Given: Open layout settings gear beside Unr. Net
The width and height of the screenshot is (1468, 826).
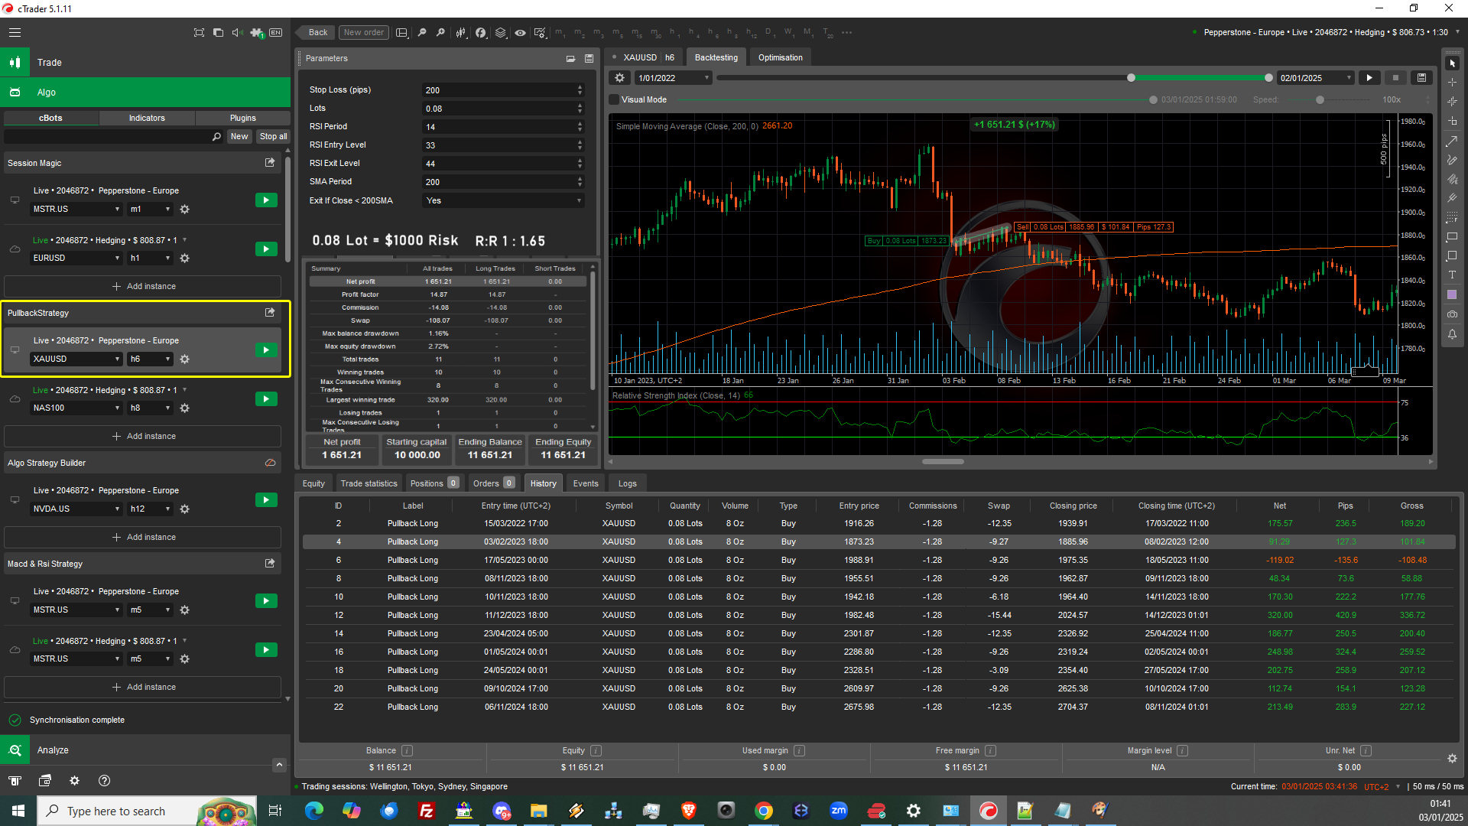Looking at the screenshot, I should [1452, 759].
